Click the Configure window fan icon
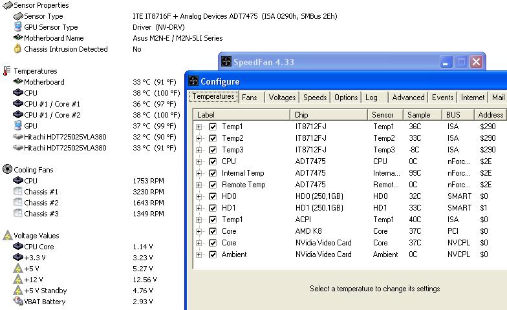The height and width of the screenshot is (310, 507). click(x=193, y=81)
